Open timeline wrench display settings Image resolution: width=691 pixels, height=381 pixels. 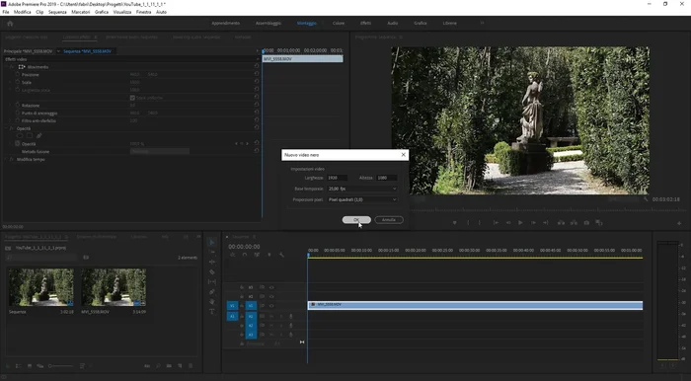(x=281, y=255)
